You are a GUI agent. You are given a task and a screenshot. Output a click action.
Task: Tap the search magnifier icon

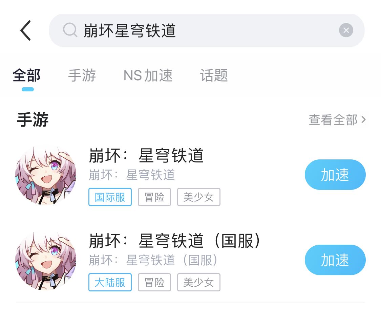click(70, 30)
